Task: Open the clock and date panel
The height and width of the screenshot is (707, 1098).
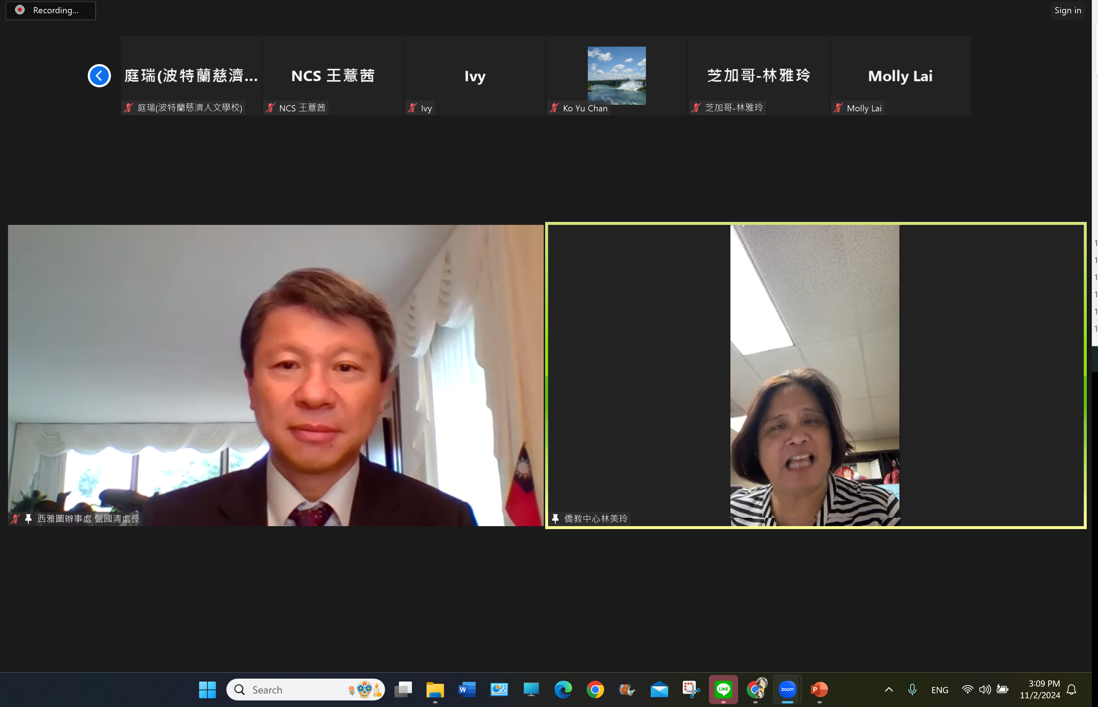Action: tap(1040, 690)
